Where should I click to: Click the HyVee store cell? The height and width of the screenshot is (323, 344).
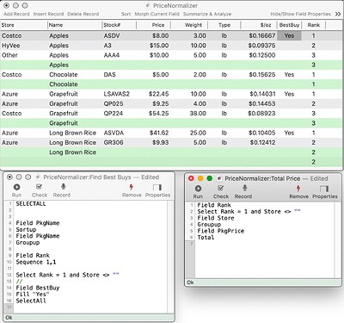(11, 46)
